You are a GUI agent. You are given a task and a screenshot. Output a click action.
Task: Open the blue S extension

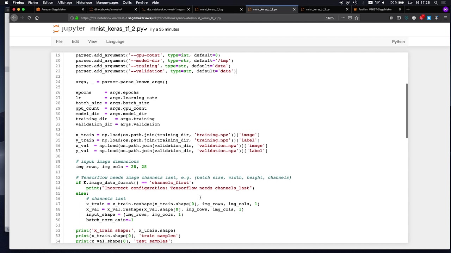pyautogui.click(x=429, y=18)
